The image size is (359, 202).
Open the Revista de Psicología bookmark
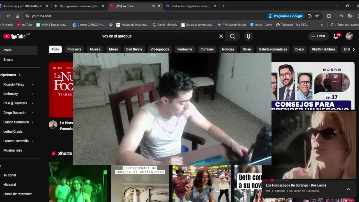(132, 25)
